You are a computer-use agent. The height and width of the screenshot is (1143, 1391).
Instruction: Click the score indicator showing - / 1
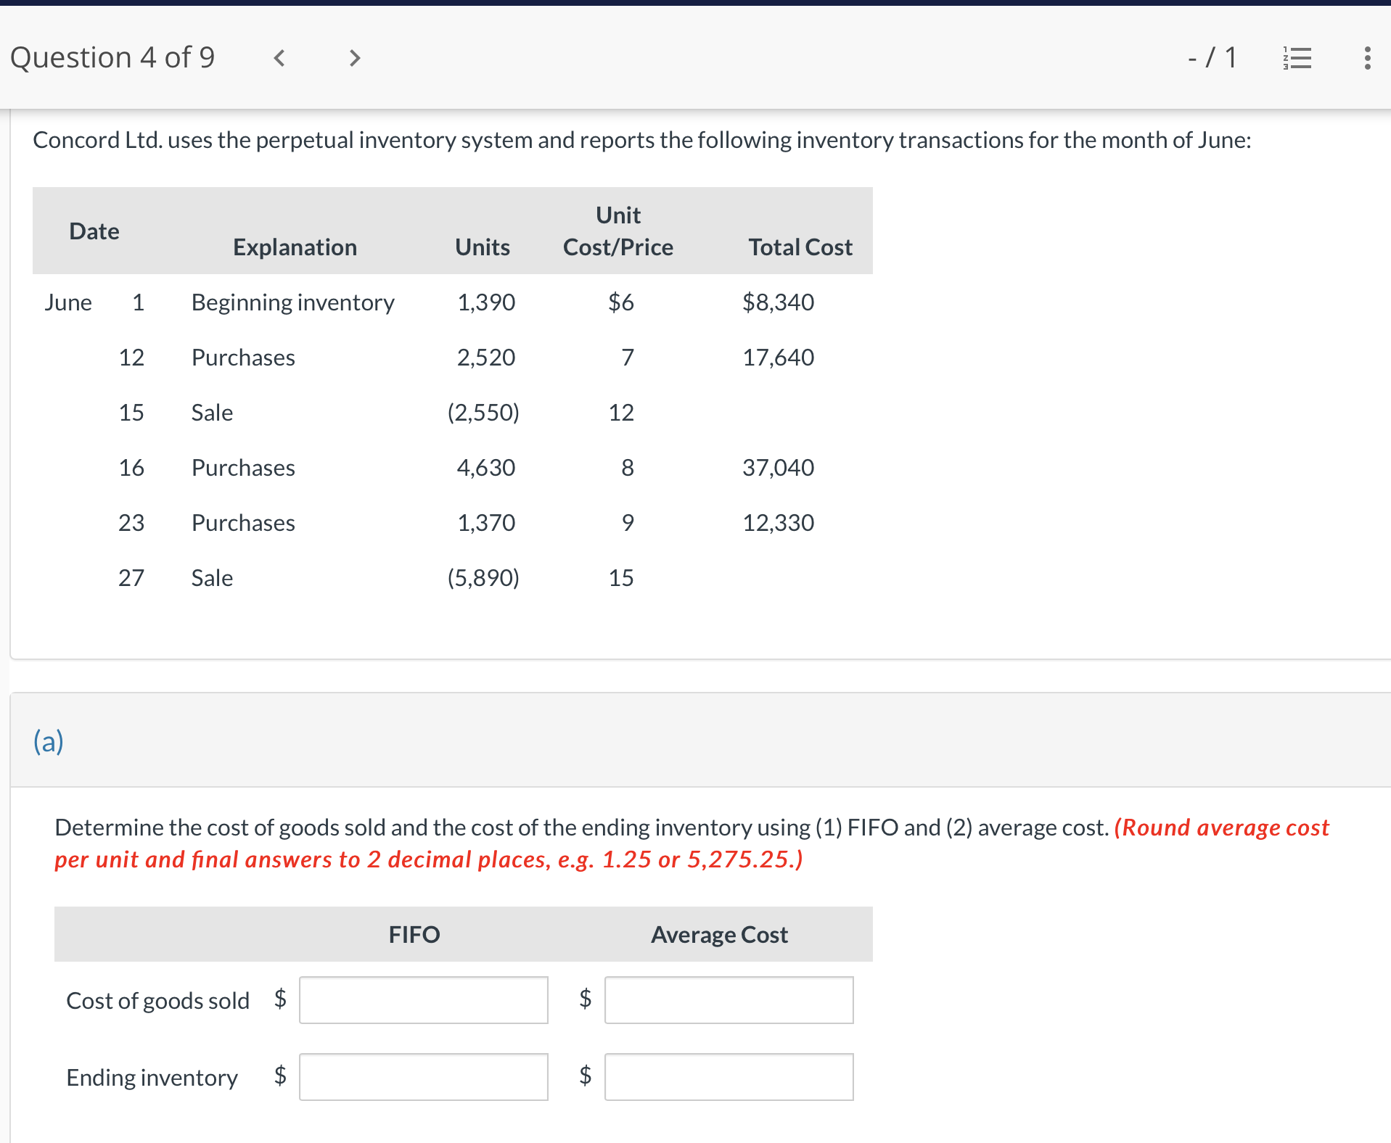click(1212, 58)
